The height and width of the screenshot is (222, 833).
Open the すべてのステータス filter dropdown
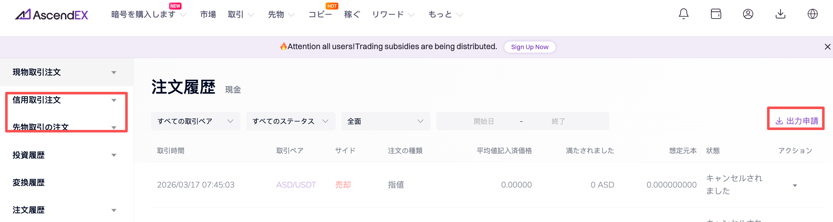click(290, 121)
